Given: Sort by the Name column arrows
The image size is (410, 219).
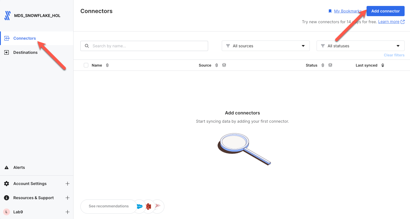Looking at the screenshot, I should [107, 65].
